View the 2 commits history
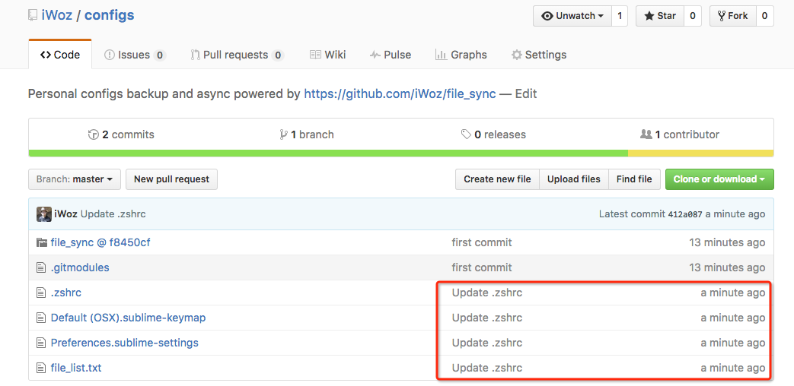 click(122, 134)
